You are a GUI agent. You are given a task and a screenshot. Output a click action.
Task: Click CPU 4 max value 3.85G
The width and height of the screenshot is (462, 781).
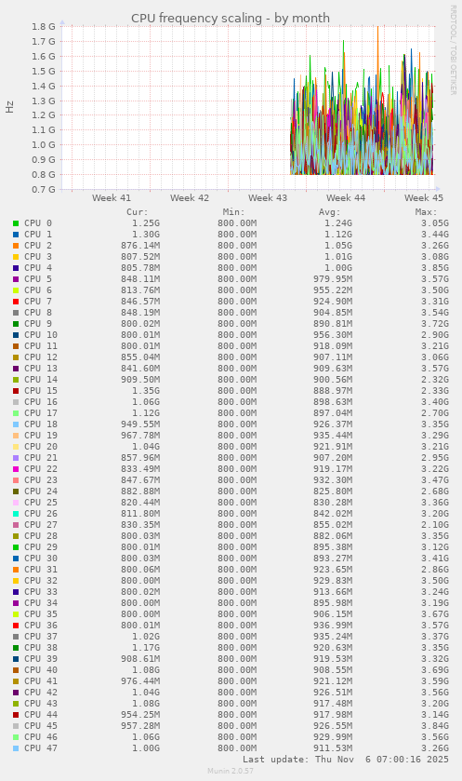coord(435,268)
